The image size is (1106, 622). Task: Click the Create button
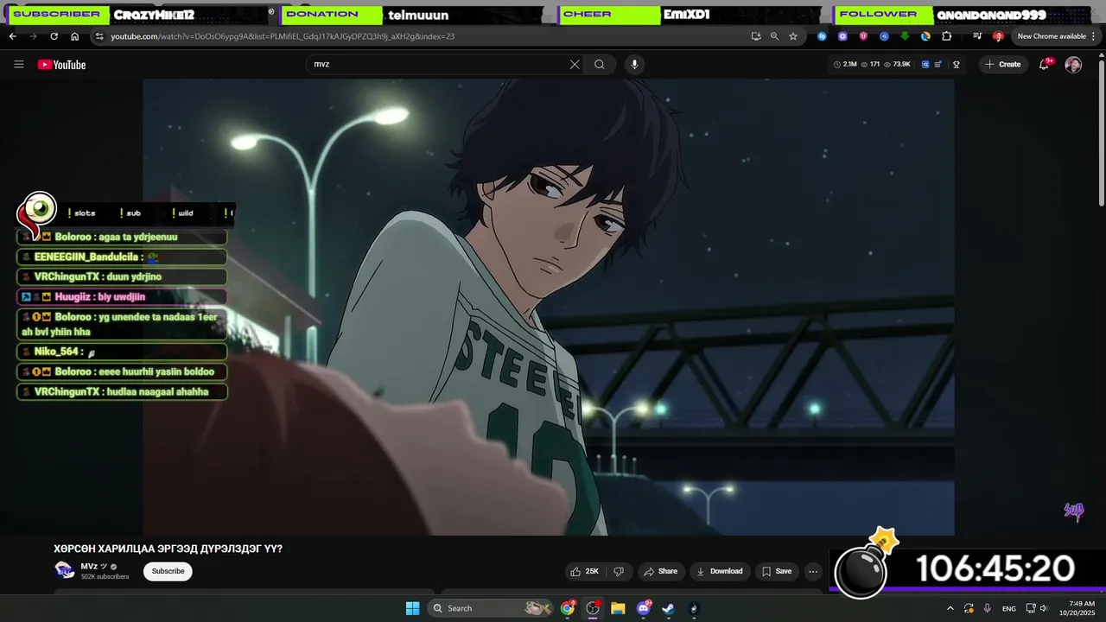pos(1003,65)
